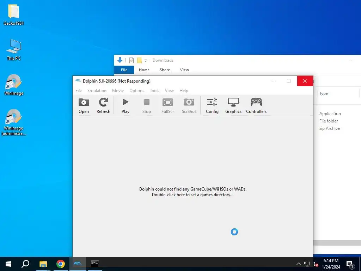Open the Graphics settings icon
Screen dimensions: 361x271
coord(233,106)
